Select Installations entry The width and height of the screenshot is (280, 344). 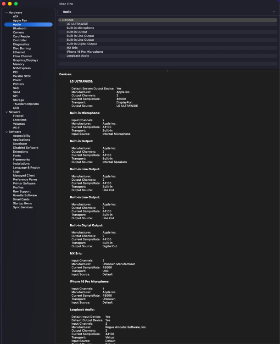pos(21,164)
